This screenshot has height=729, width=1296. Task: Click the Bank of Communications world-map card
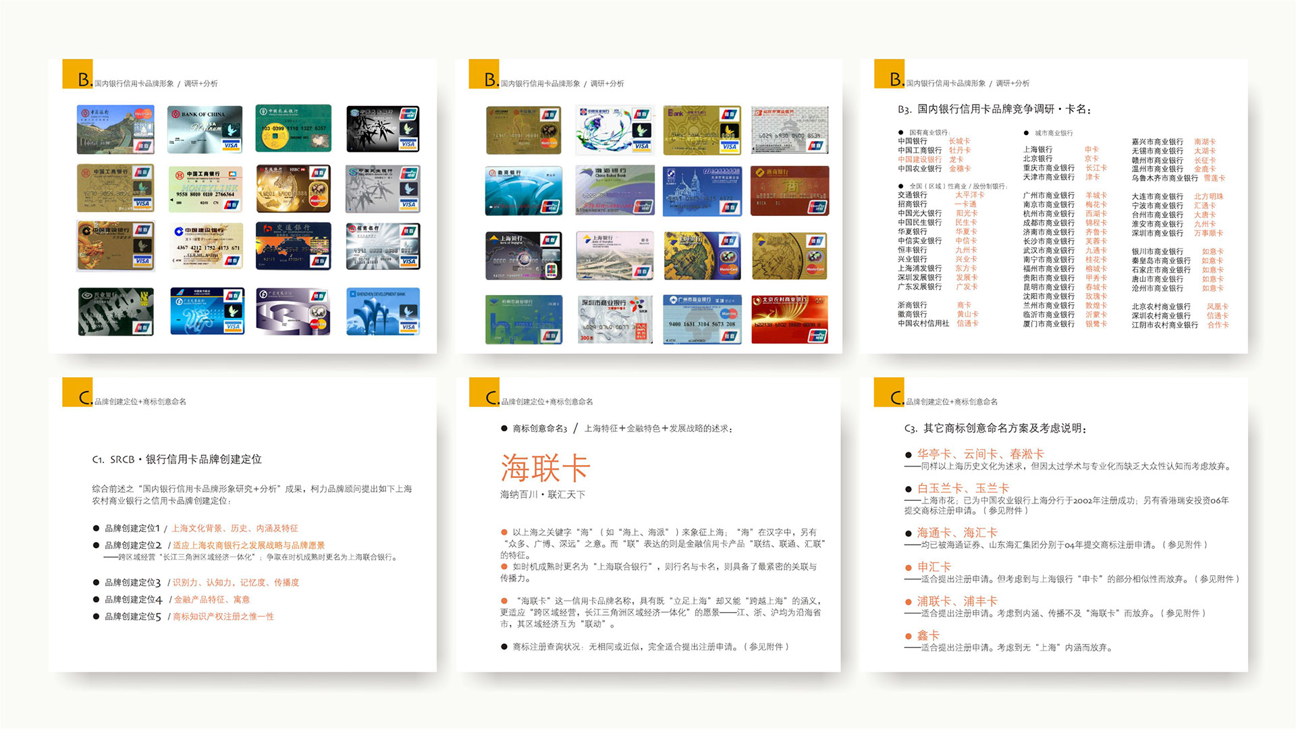[x=294, y=246]
